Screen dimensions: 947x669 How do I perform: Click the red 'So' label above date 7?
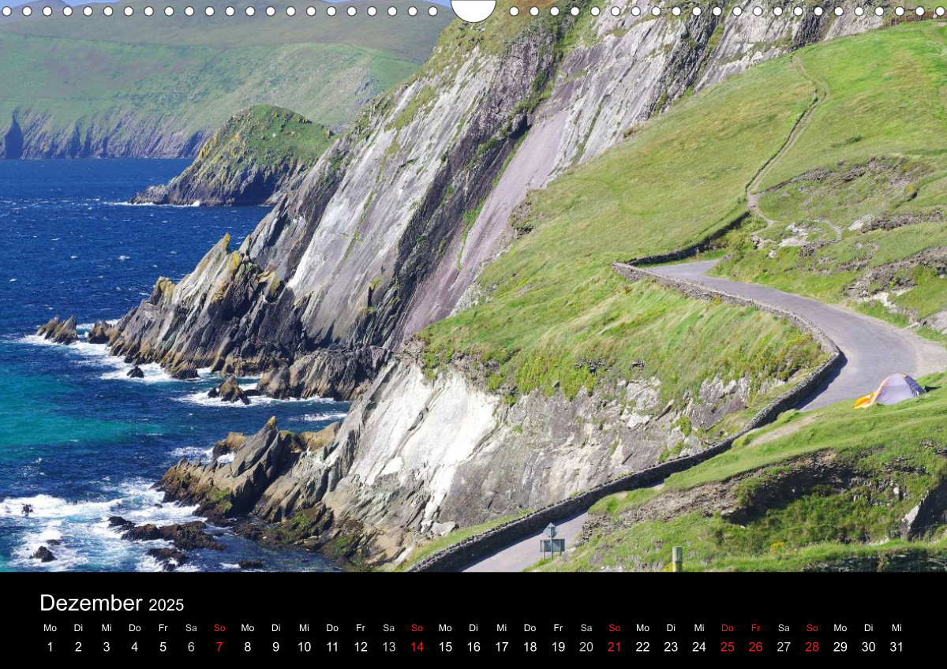pyautogui.click(x=219, y=628)
